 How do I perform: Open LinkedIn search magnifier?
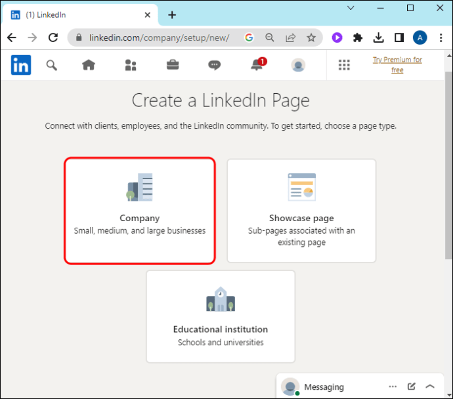pos(52,65)
